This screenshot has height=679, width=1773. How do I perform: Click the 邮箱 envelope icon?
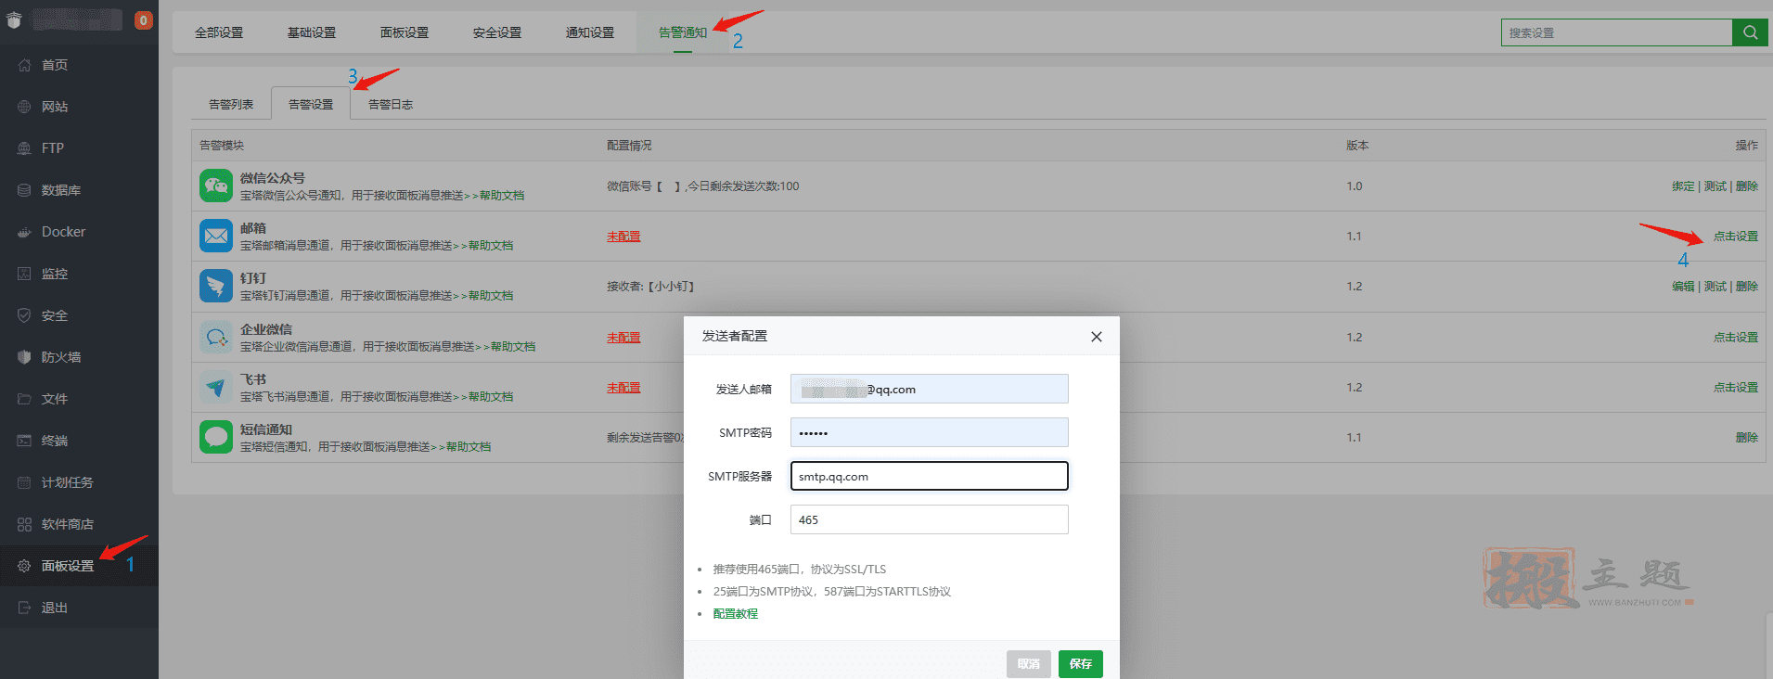pos(216,236)
